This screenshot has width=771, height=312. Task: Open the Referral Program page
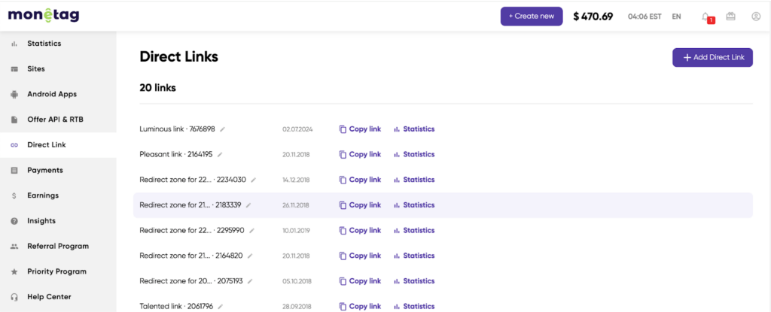tap(57, 246)
